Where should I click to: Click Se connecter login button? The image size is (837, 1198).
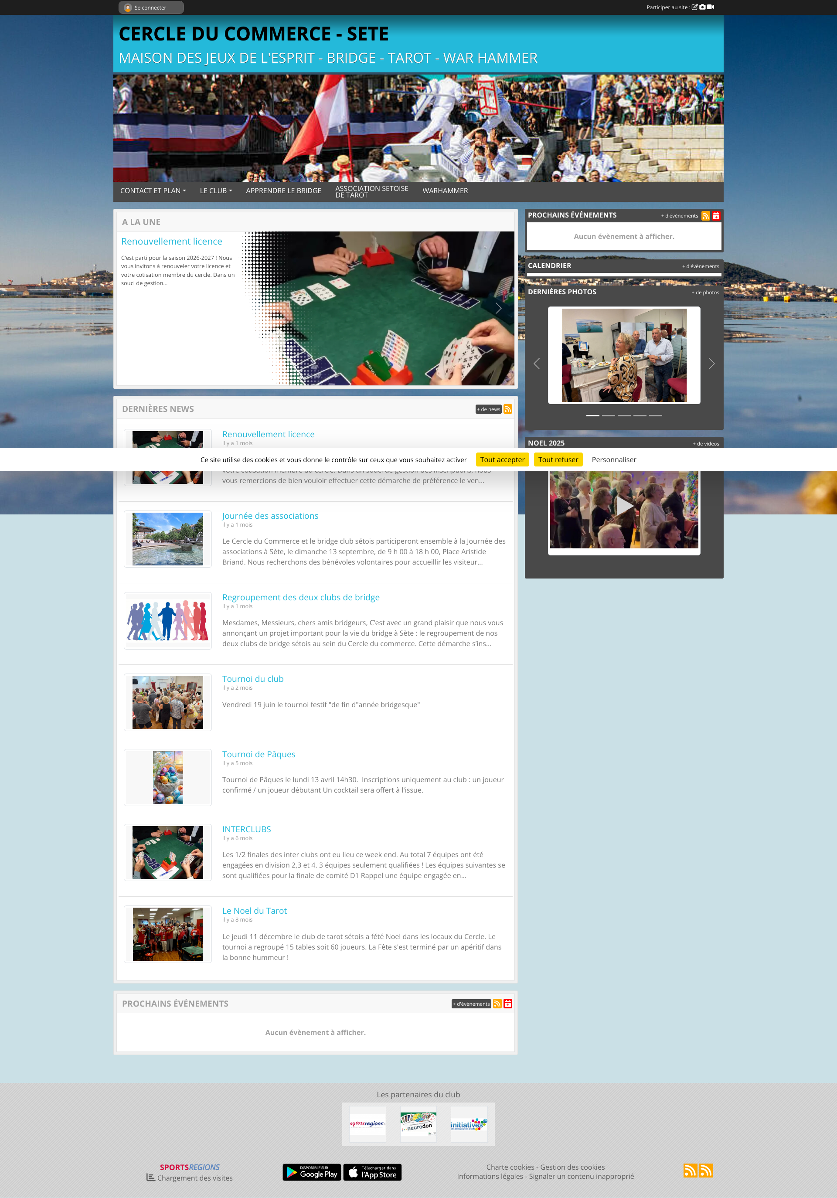pos(151,7)
